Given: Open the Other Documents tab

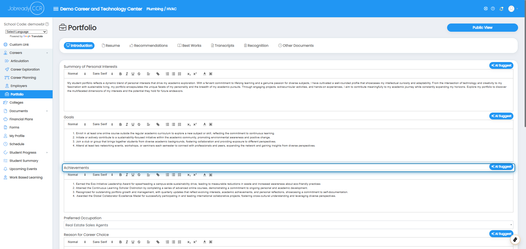Looking at the screenshot, I should tap(296, 46).
